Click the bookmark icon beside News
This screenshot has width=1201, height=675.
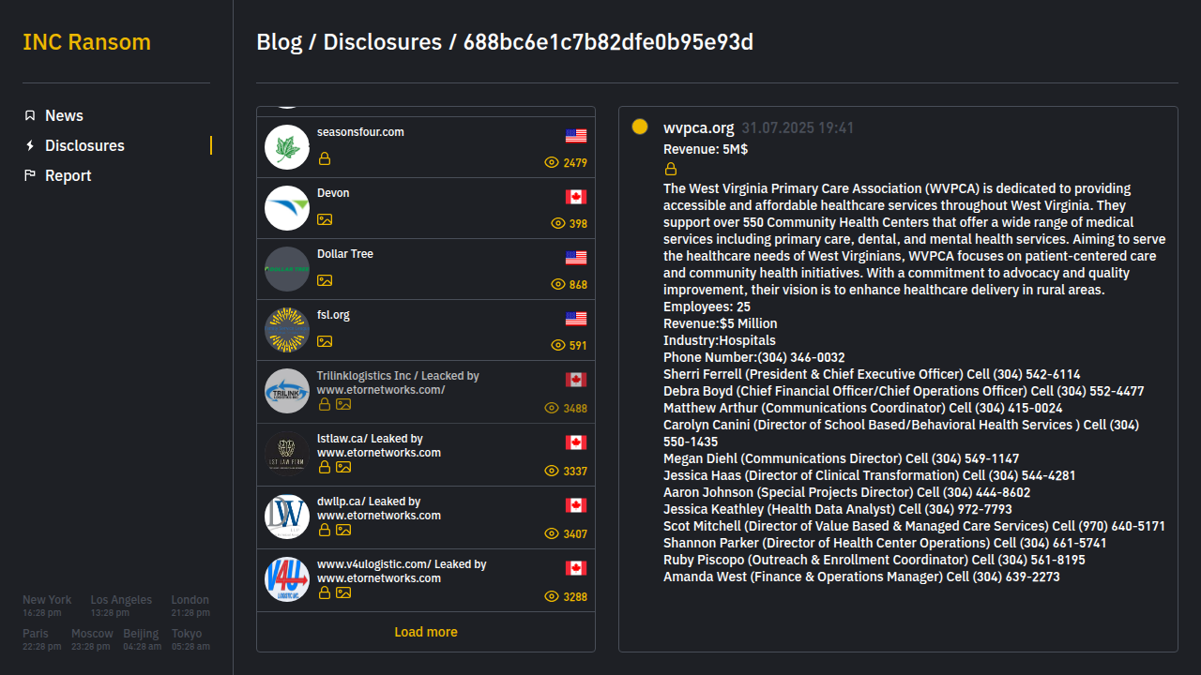(x=30, y=115)
